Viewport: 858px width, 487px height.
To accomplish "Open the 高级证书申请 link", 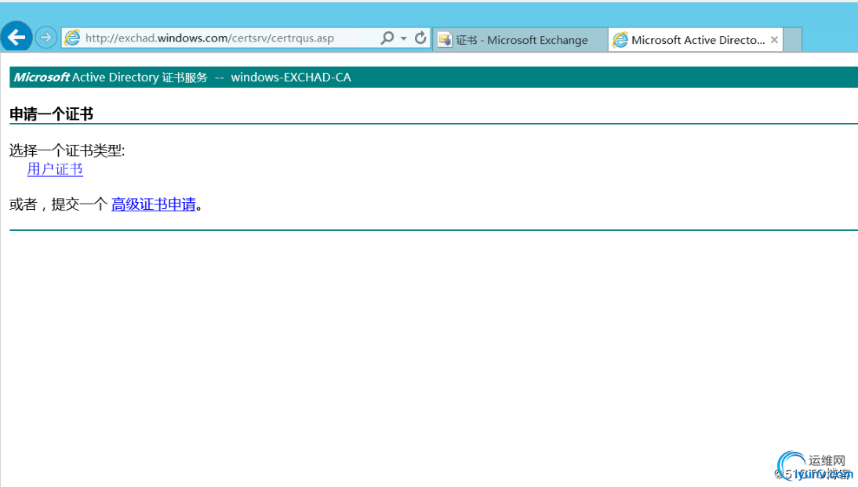I will coord(153,204).
